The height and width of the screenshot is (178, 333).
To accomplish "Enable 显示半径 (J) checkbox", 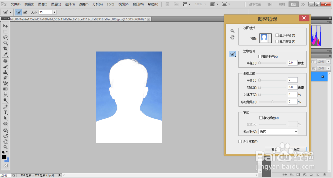I will point(277,35).
